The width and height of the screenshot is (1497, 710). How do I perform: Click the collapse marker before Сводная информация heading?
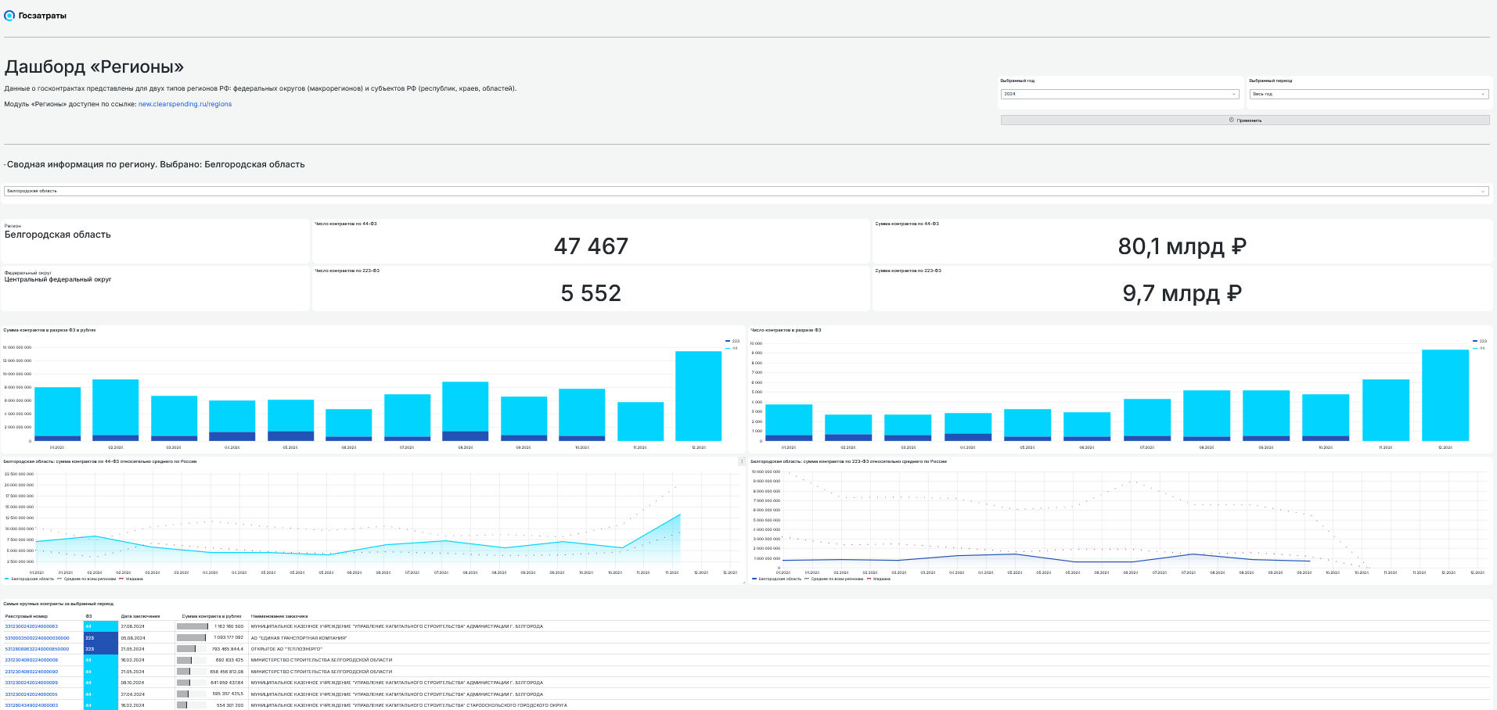click(4, 165)
